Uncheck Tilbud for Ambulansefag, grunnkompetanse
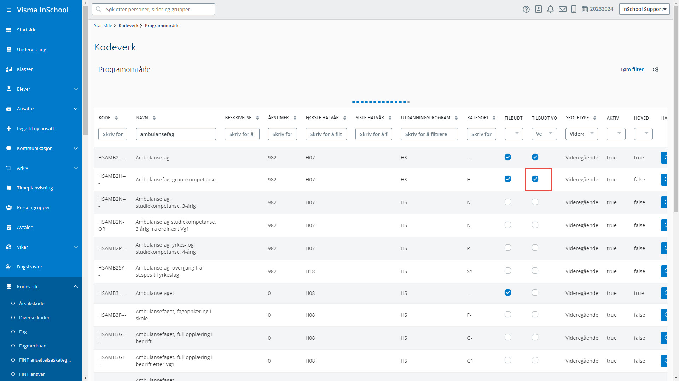The height and width of the screenshot is (381, 679). (x=508, y=179)
